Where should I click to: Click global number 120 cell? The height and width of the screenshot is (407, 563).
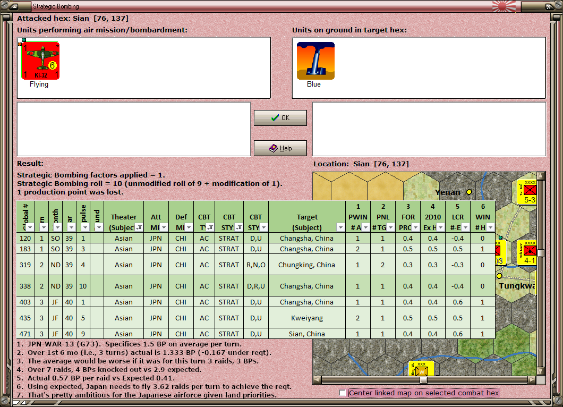point(25,238)
